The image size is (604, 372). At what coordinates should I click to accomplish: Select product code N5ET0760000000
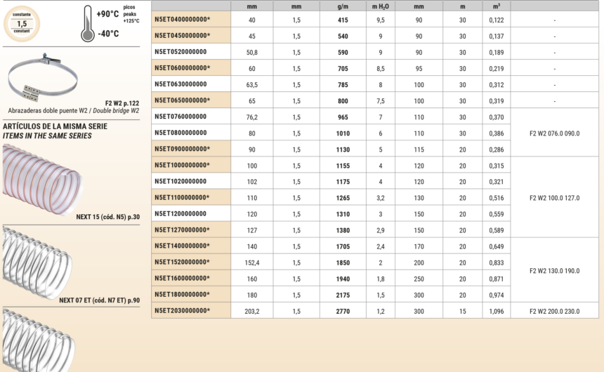(x=180, y=117)
